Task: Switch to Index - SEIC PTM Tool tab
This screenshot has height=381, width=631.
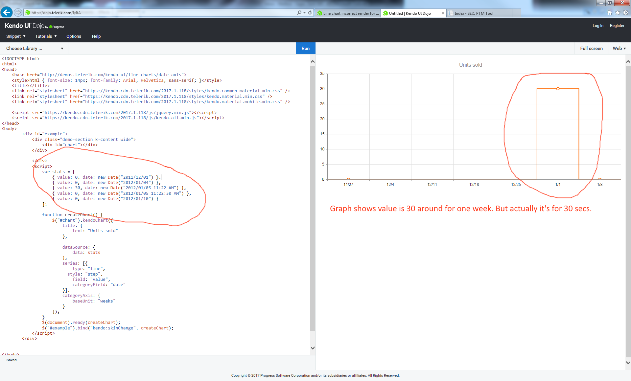Action: (x=474, y=13)
